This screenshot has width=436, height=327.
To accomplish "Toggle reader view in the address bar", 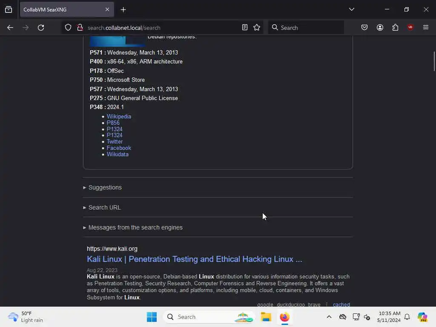I will pyautogui.click(x=245, y=28).
